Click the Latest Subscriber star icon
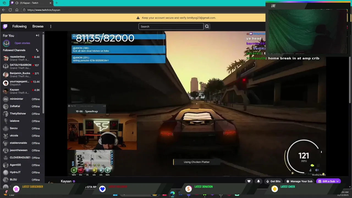Screen dimensions: 352x198 click(x=16, y=189)
